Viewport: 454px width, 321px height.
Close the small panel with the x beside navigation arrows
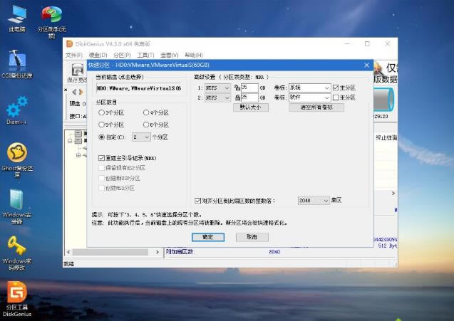(x=66, y=90)
